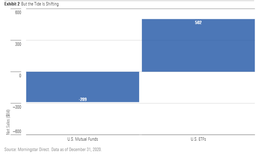
Task: Click the 502 data label
Action: point(198,23)
